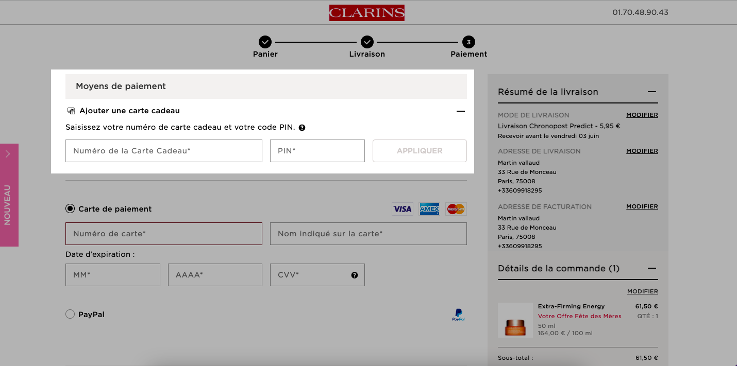Click the Recevoir avant le vendredi 03 juin text

(548, 136)
